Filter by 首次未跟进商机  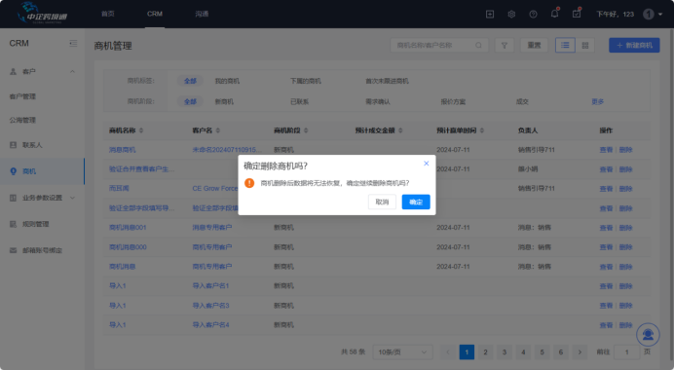[x=387, y=81]
